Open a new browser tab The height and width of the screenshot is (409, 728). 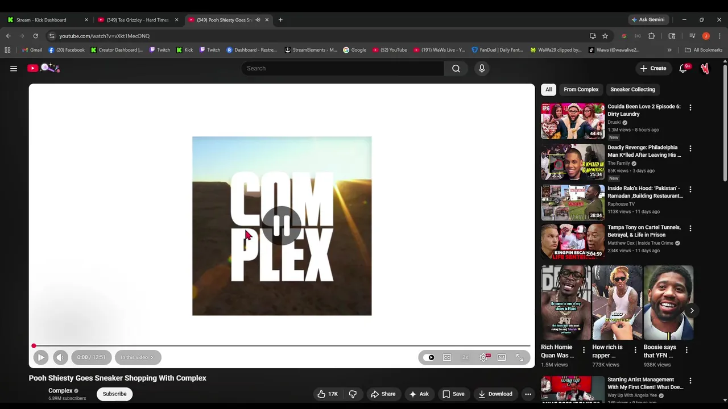(x=280, y=20)
